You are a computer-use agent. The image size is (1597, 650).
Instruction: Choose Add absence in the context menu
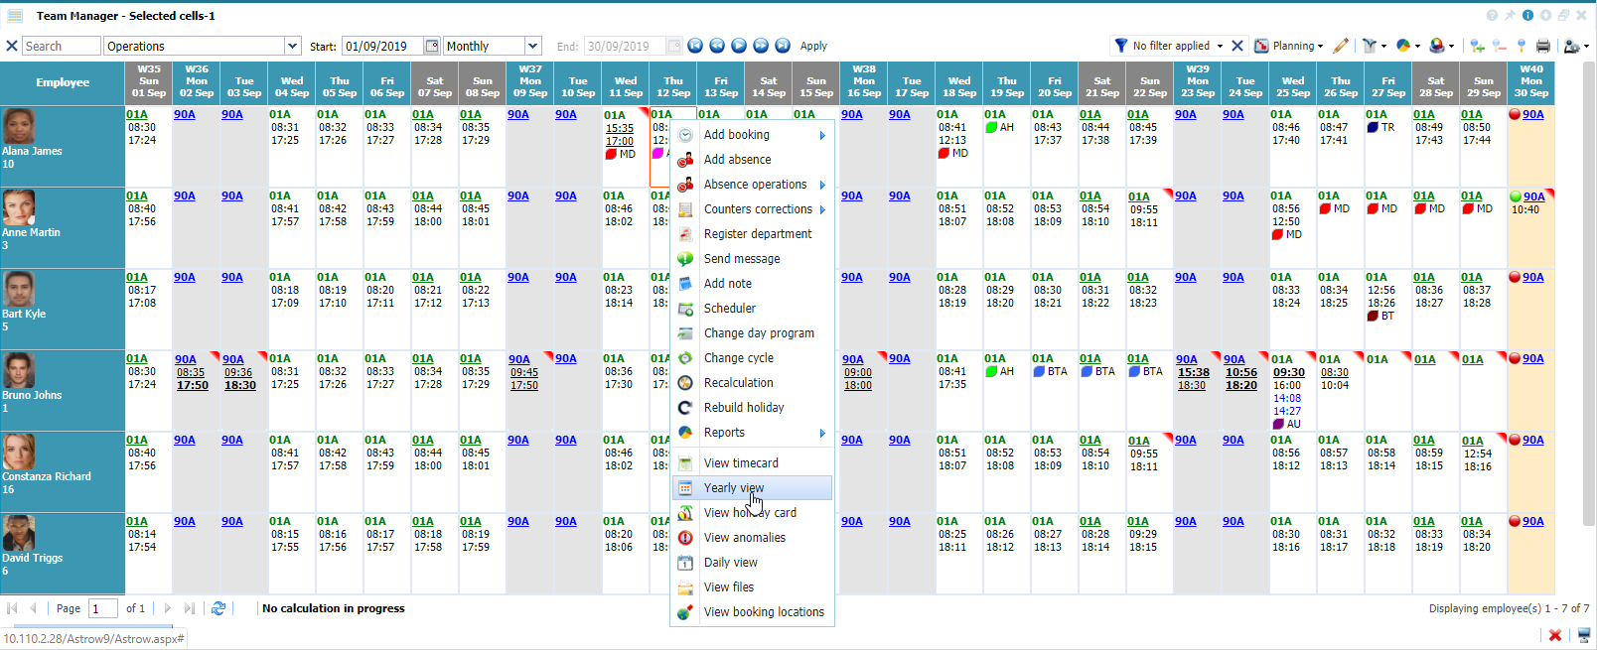pyautogui.click(x=737, y=159)
